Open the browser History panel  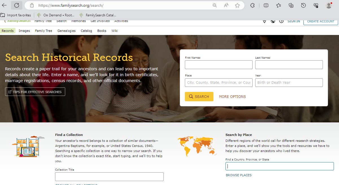[x=303, y=5]
